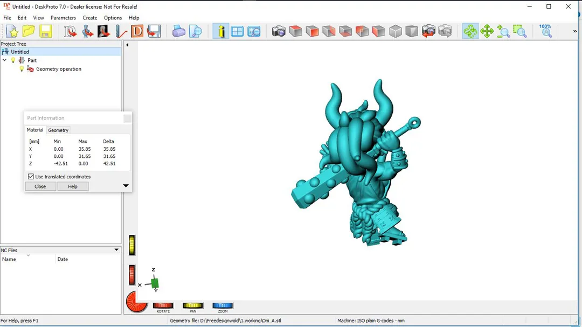Save the project with the floppy disk icon
Screen dimensions: 582x327
pos(46,31)
